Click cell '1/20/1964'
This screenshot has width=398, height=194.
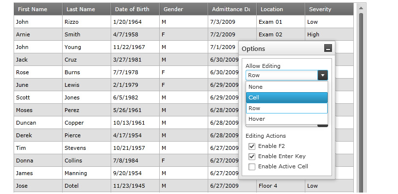click(x=135, y=22)
